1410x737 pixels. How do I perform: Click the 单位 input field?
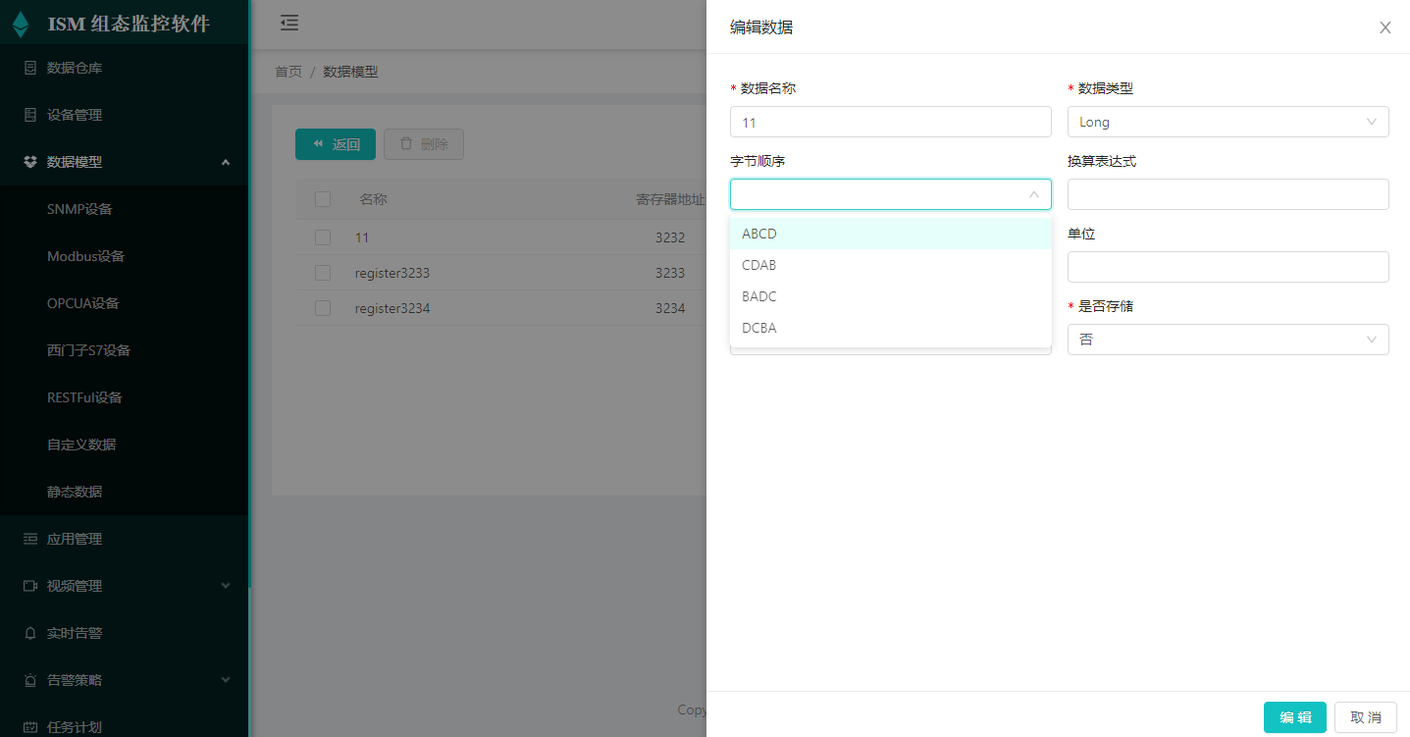1227,267
